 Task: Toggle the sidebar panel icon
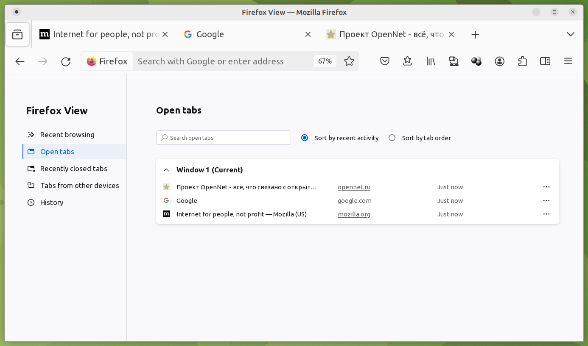545,61
